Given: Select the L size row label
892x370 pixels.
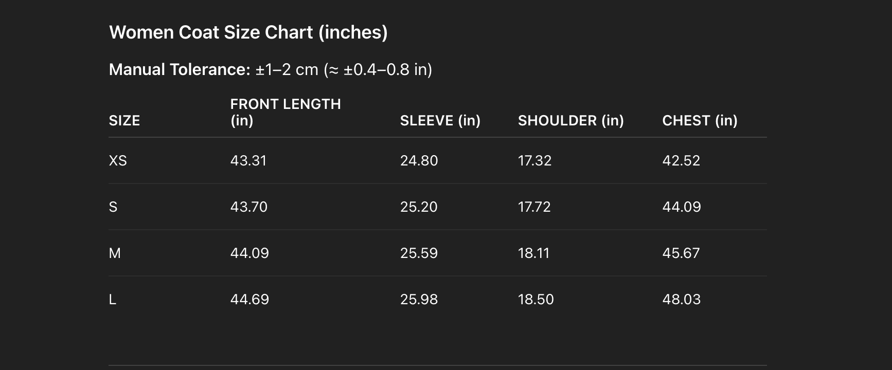Looking at the screenshot, I should tap(113, 300).
